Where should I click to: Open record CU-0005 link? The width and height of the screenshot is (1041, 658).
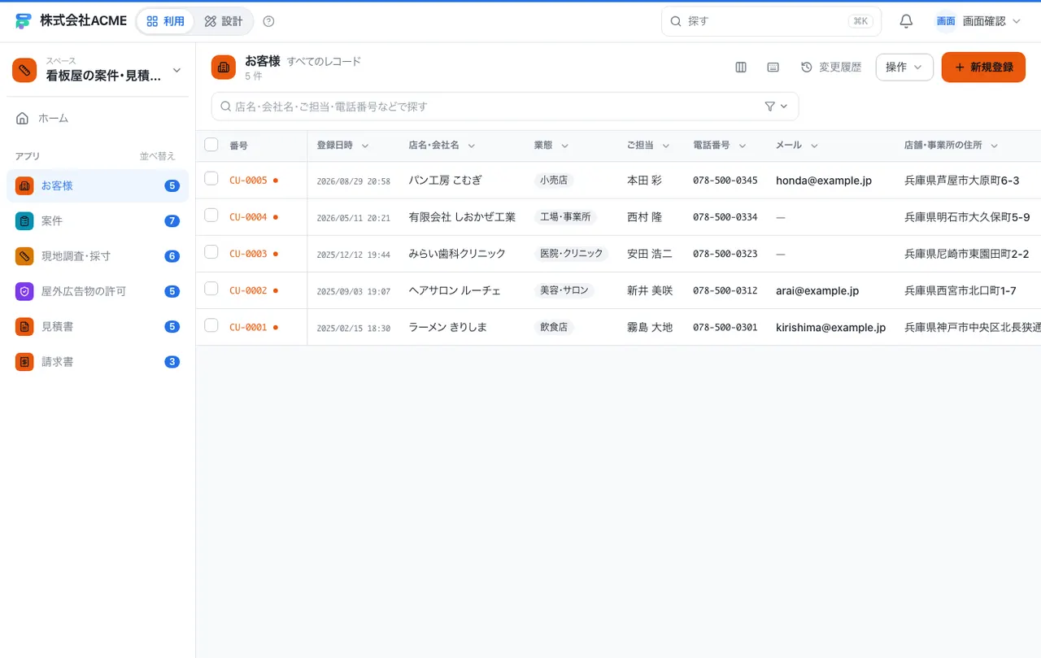(248, 181)
